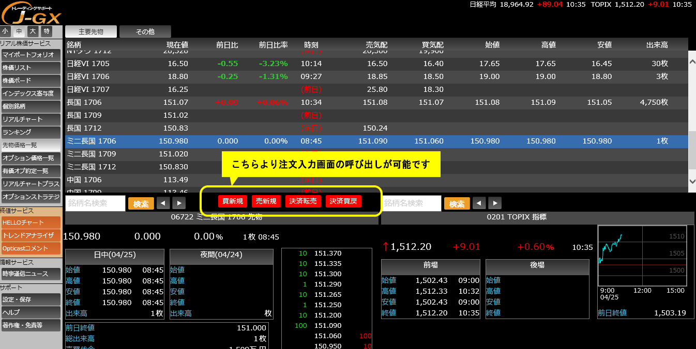Open 株価リスト menu item
Viewport: 696px width, 349px height.
[x=31, y=68]
